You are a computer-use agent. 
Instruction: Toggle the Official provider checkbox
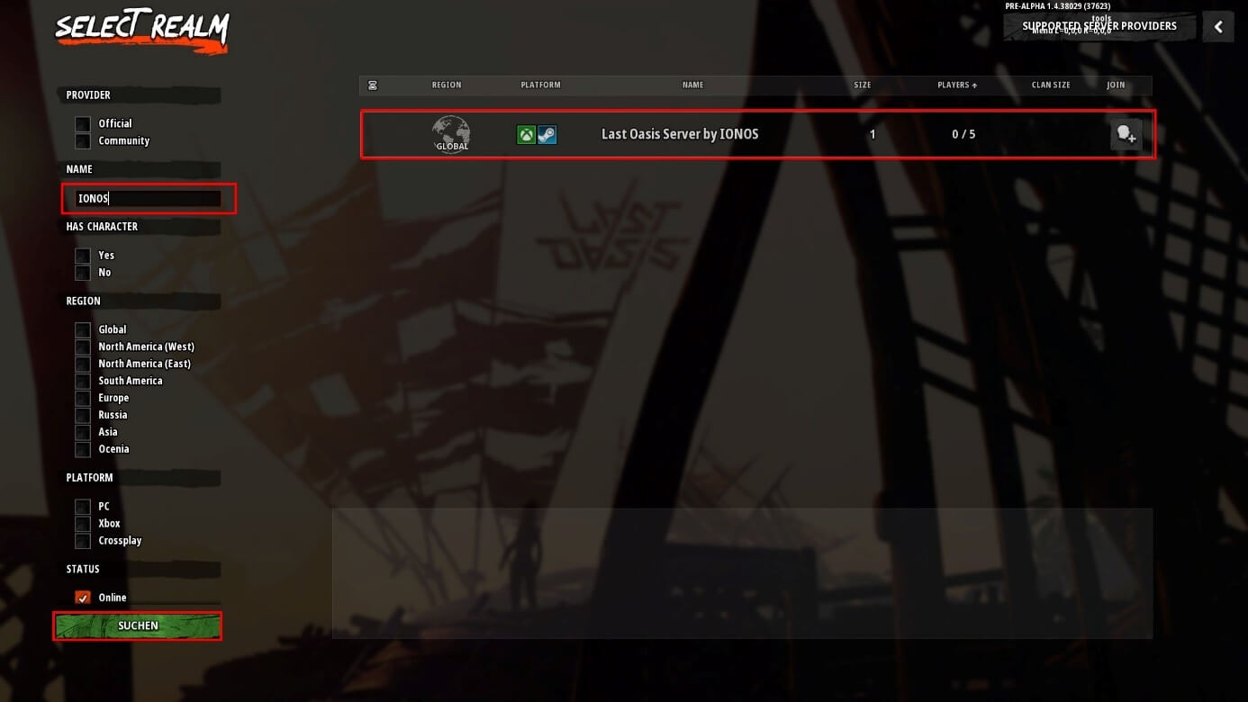(83, 123)
